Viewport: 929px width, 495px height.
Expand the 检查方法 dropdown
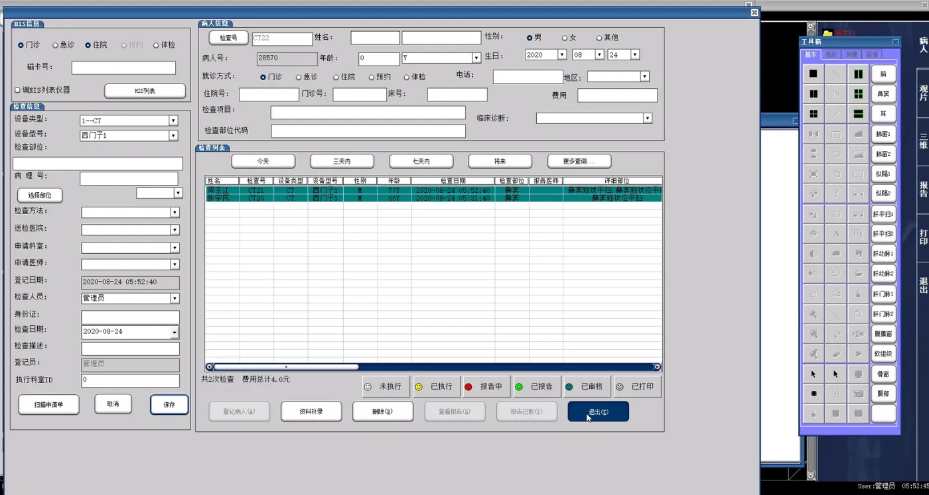(175, 213)
